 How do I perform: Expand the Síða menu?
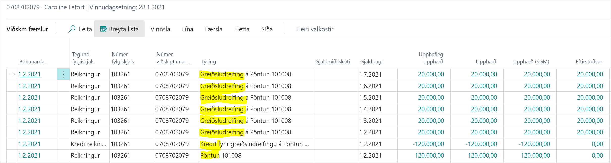[x=267, y=29]
